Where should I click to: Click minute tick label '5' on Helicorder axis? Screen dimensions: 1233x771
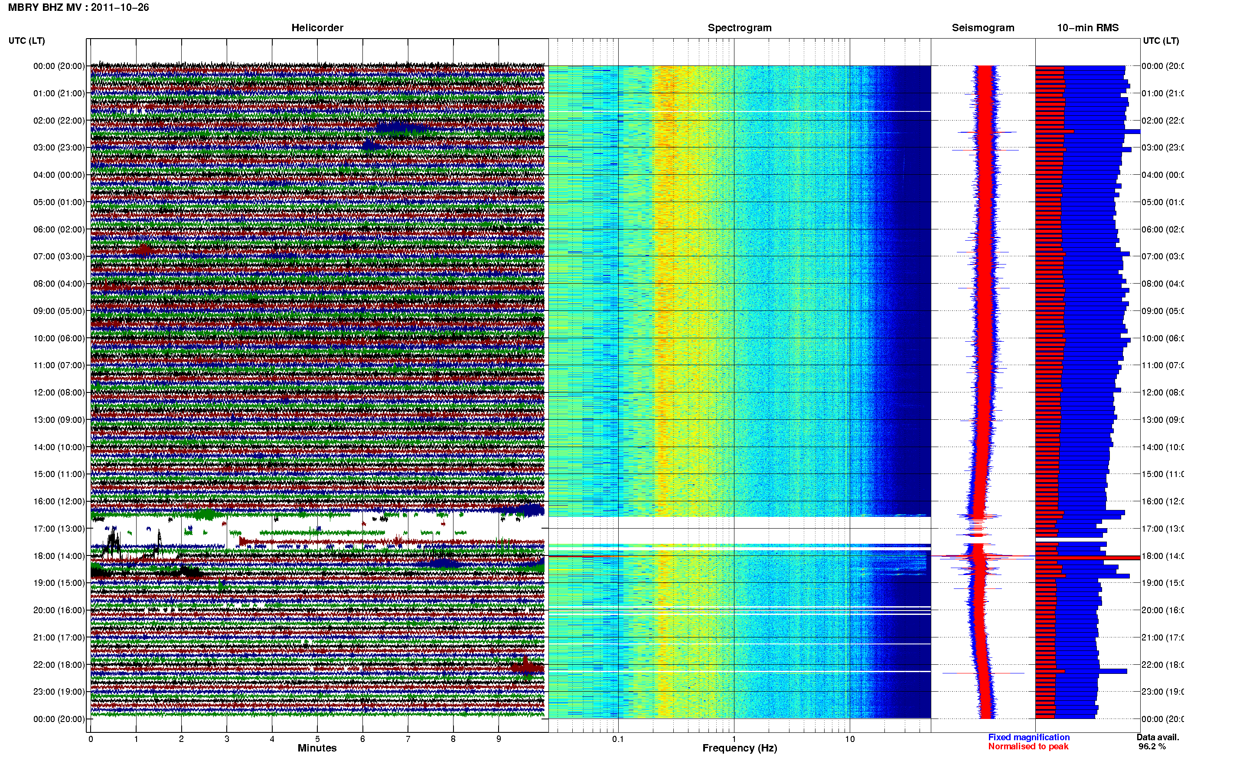tap(317, 739)
